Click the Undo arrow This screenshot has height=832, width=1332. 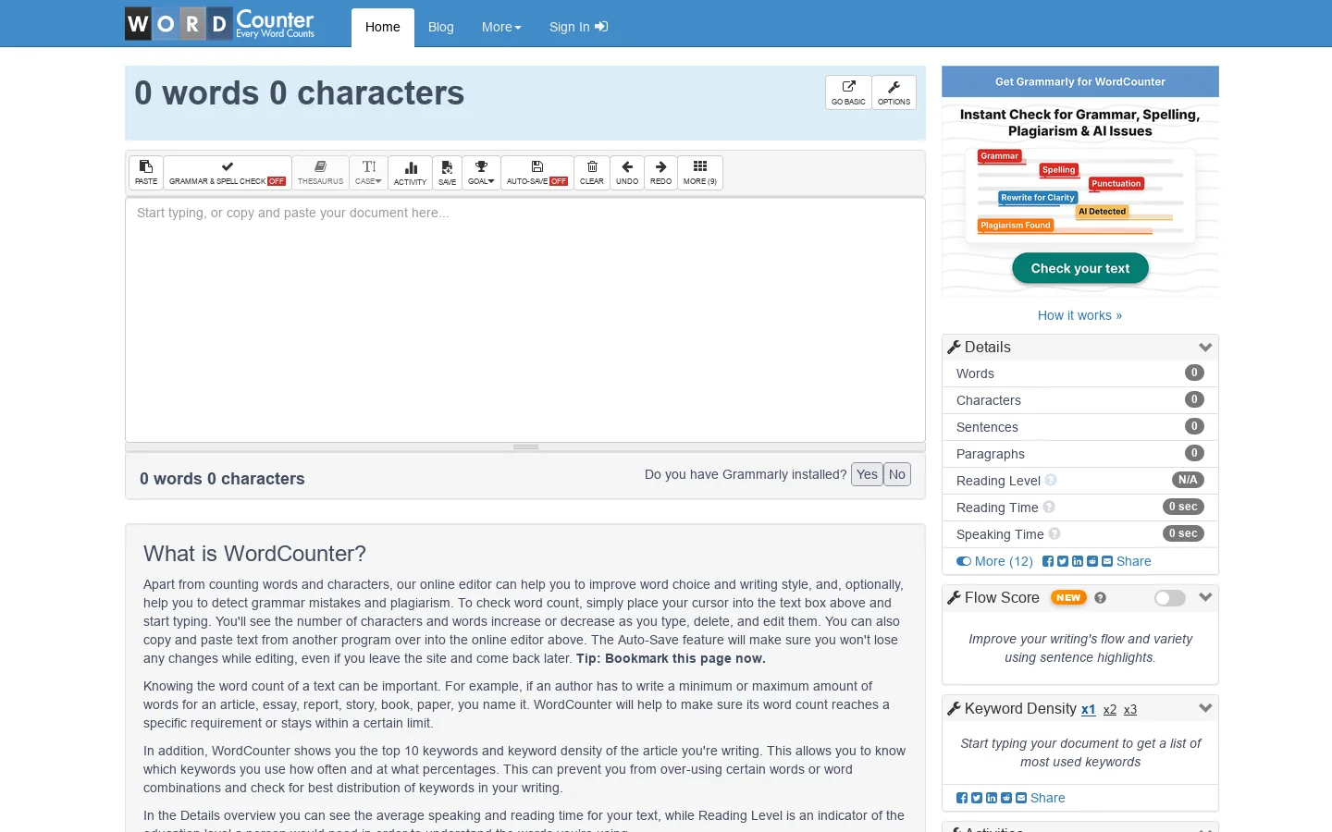(627, 172)
